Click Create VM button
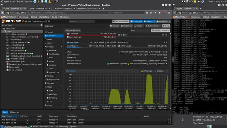 point(136,21)
